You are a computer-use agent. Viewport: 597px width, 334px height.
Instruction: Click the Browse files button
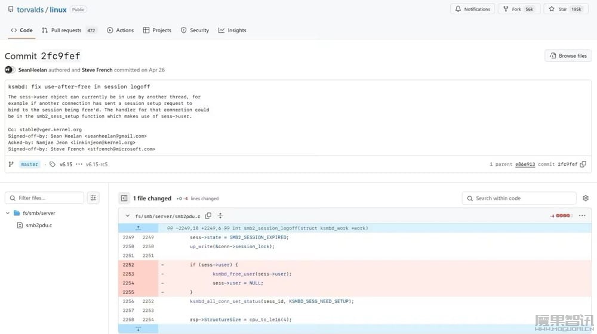tap(568, 55)
